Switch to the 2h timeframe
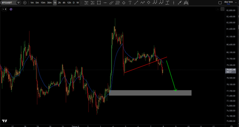This screenshot has width=239, height=127. (59, 2)
